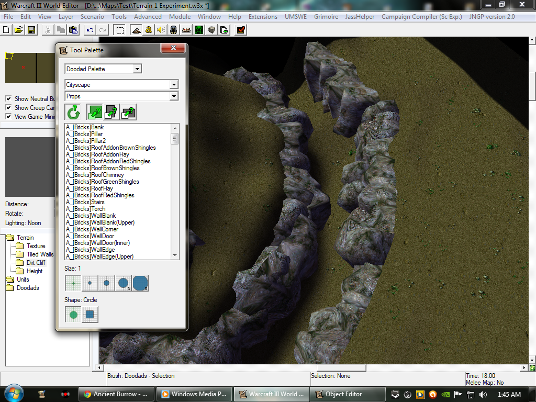The width and height of the screenshot is (536, 402).
Task: Toggle the Show Creep Camps checkbox
Action: click(x=8, y=107)
